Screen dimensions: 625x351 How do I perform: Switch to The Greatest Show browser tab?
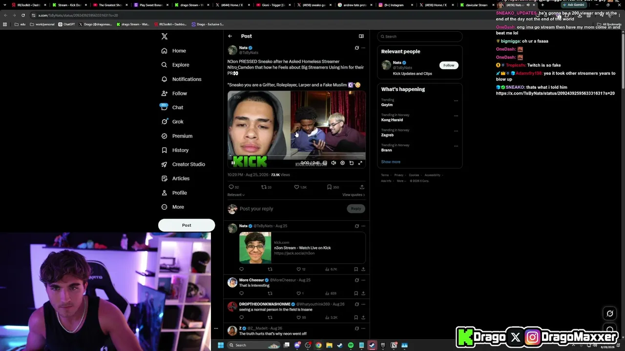click(x=110, y=5)
